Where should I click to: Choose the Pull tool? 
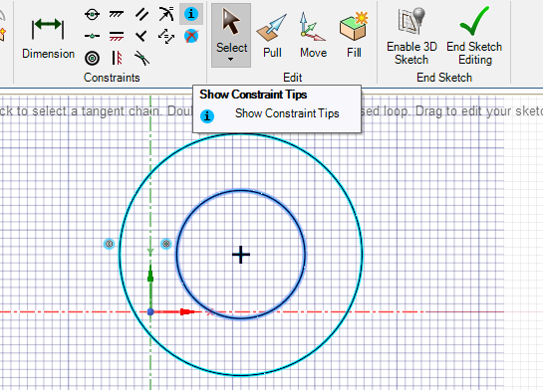click(x=272, y=35)
